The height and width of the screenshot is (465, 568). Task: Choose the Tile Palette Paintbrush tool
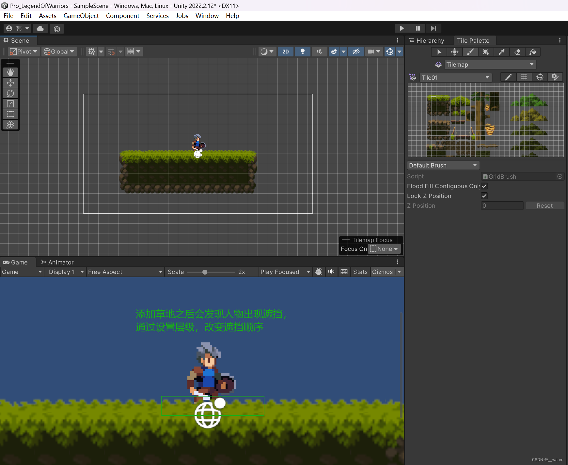click(x=470, y=52)
